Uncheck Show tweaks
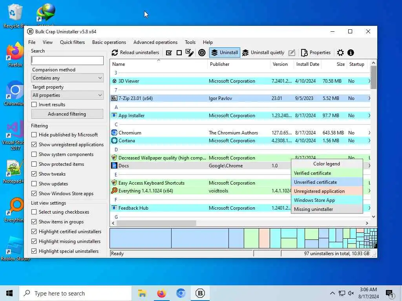This screenshot has height=301, width=402. click(x=34, y=174)
